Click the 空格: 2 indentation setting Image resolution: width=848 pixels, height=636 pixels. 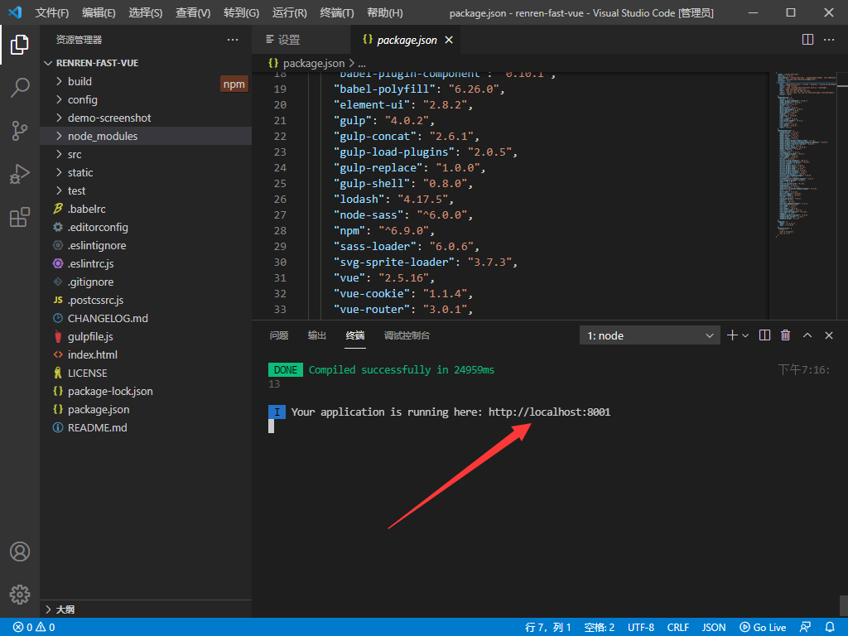[x=600, y=628]
